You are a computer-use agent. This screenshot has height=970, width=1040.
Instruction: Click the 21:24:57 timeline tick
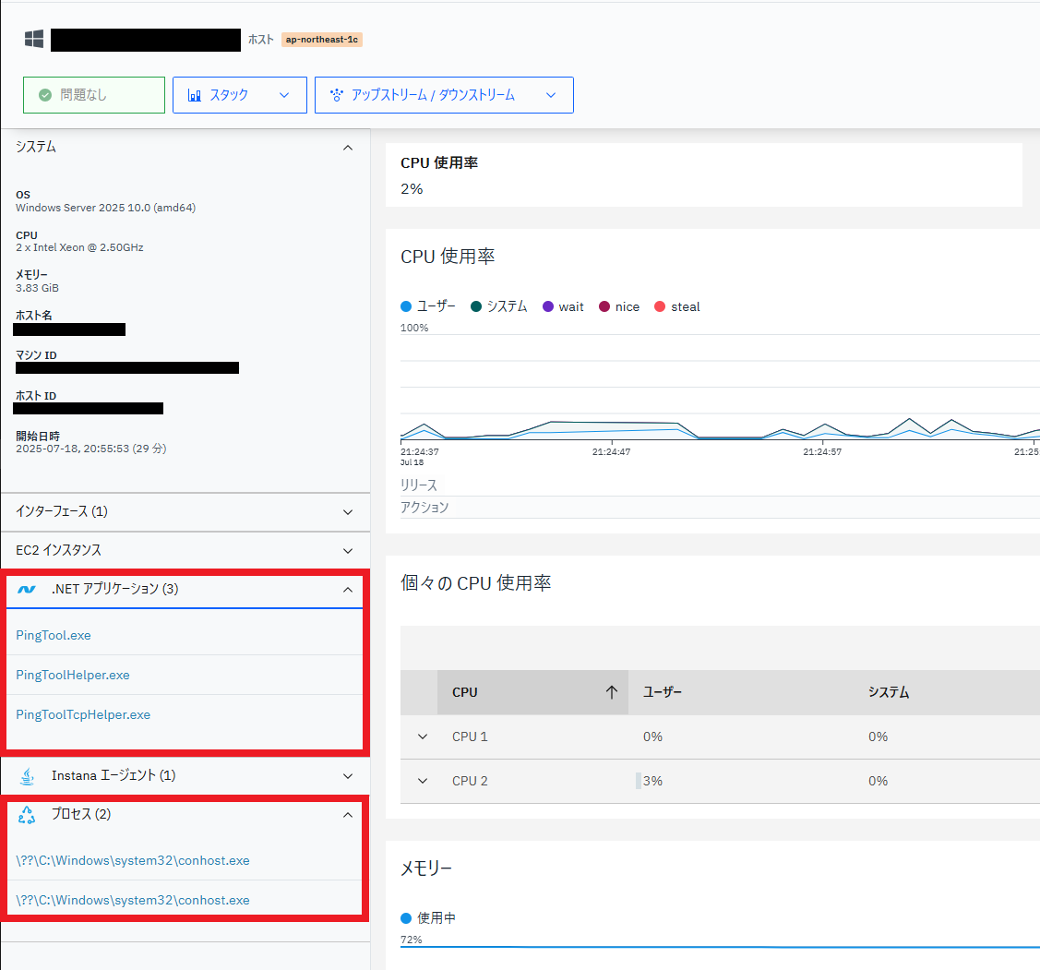pyautogui.click(x=822, y=452)
